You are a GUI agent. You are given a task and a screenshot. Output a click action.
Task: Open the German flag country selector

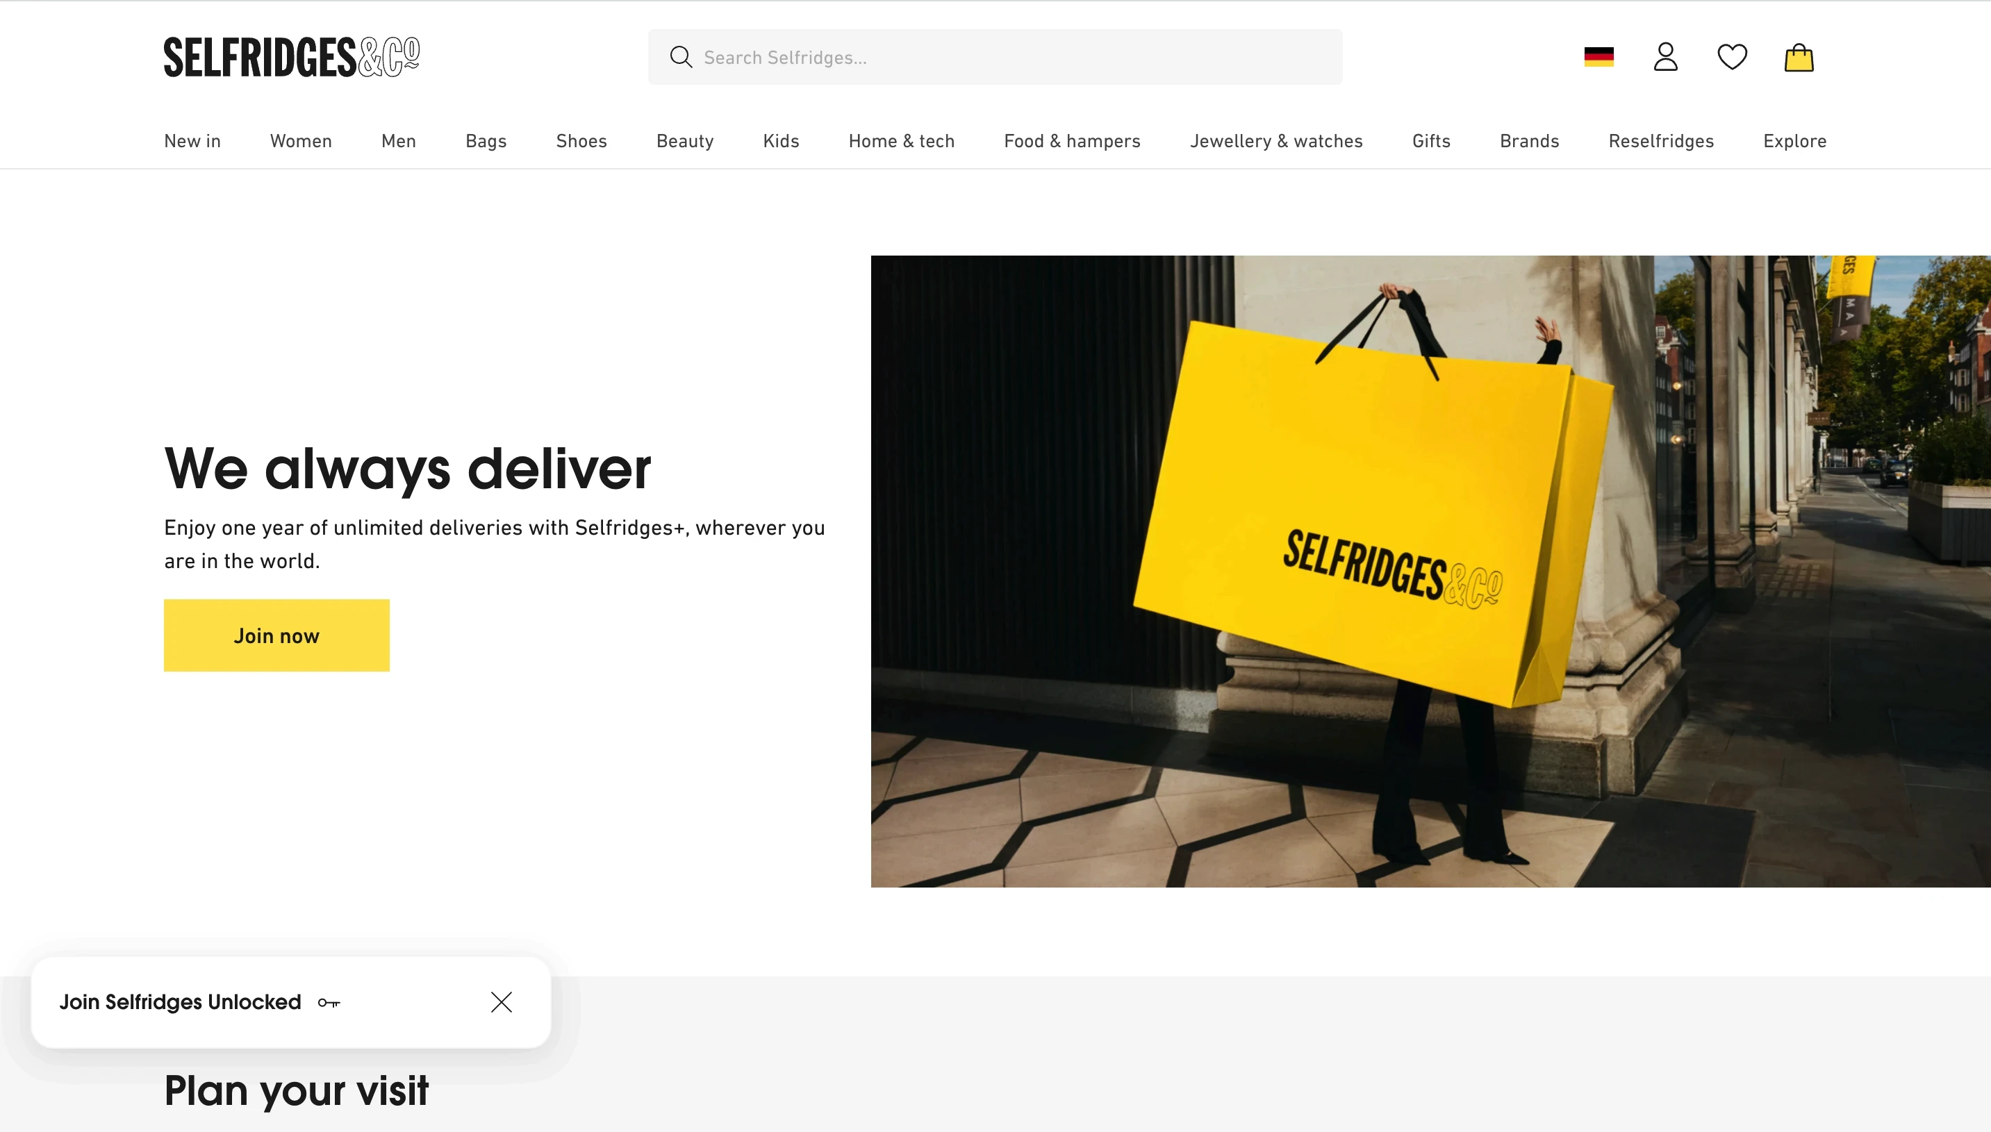tap(1599, 57)
